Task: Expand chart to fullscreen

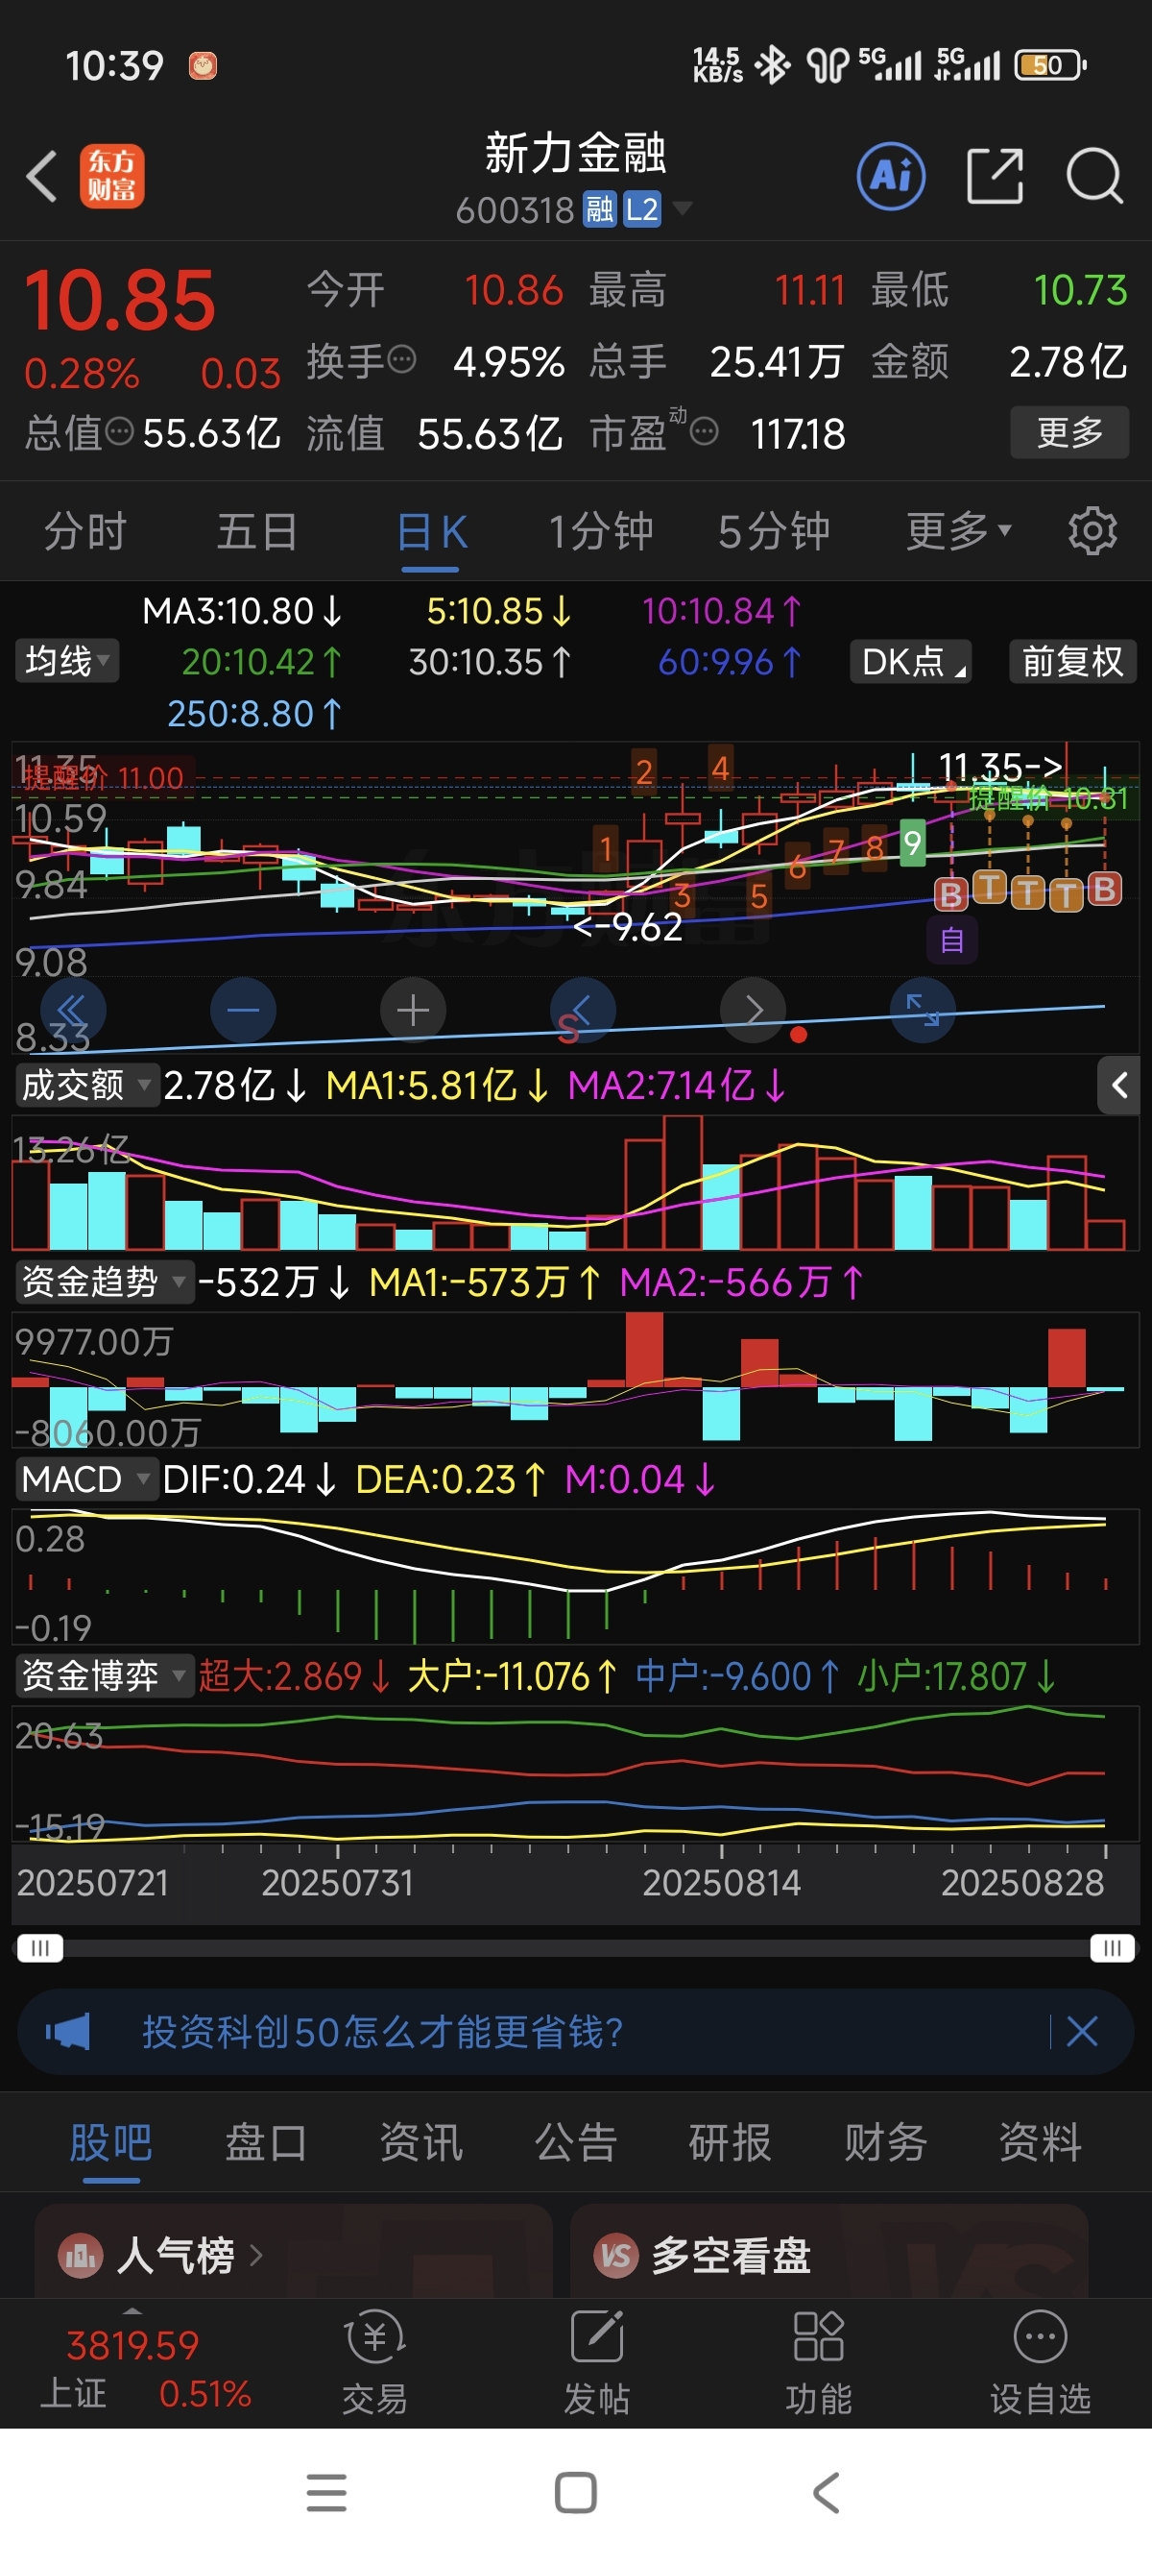Action: click(x=924, y=1011)
